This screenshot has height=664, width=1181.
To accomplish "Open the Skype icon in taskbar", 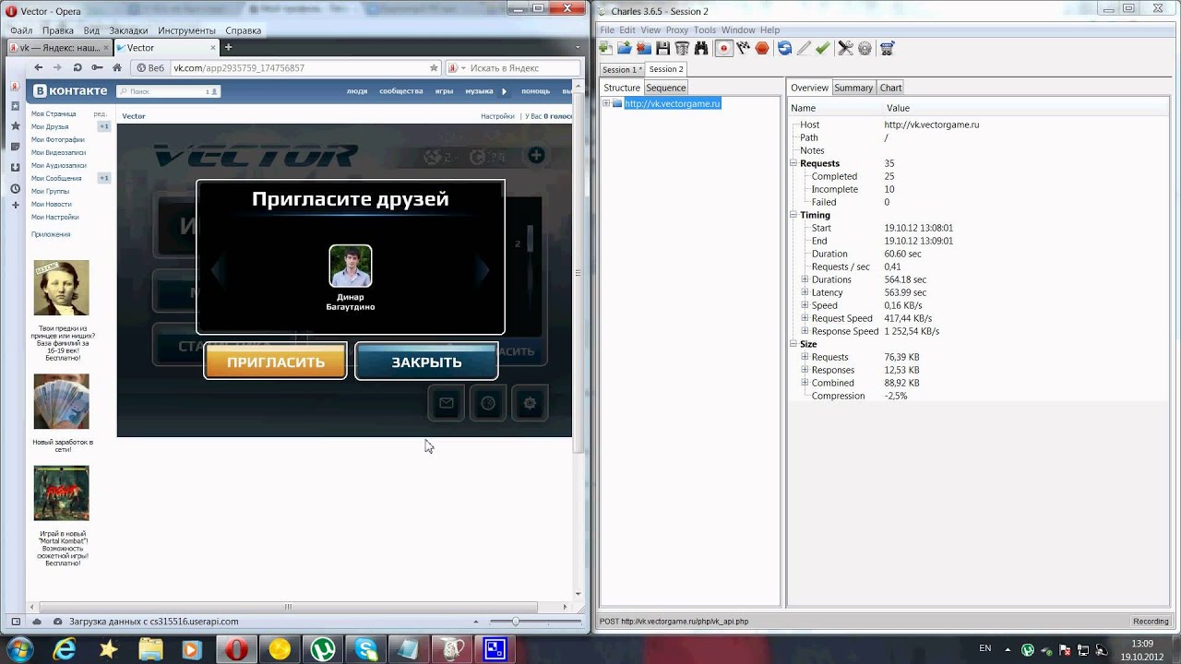I will pos(365,649).
